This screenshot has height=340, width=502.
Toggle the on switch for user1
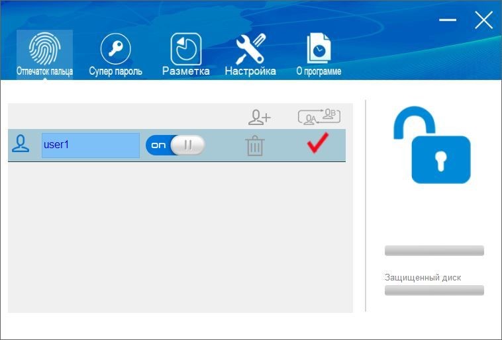pos(175,146)
